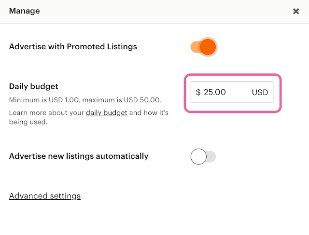Screen dimensions: 309x235
Task: Click the minimum and maximum budget hint
Action: pyautogui.click(x=85, y=100)
